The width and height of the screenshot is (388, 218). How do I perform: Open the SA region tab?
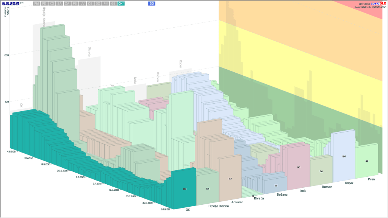[x=59, y=3]
